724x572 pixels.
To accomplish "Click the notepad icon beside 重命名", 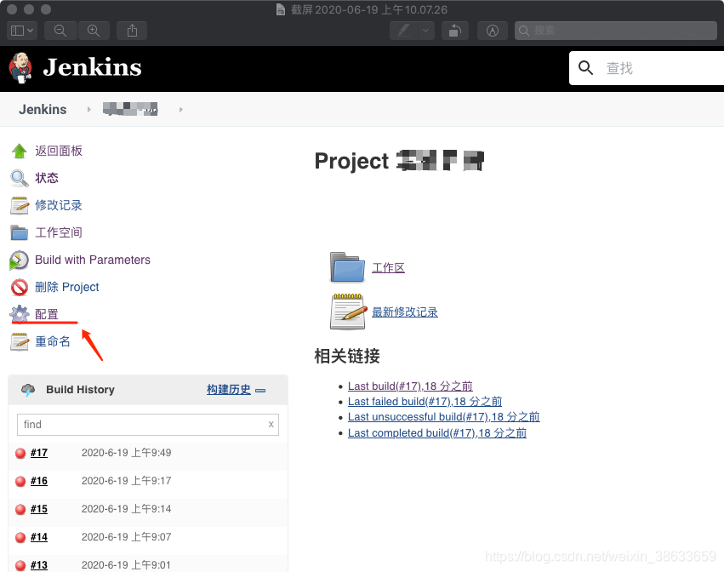I will pos(20,342).
